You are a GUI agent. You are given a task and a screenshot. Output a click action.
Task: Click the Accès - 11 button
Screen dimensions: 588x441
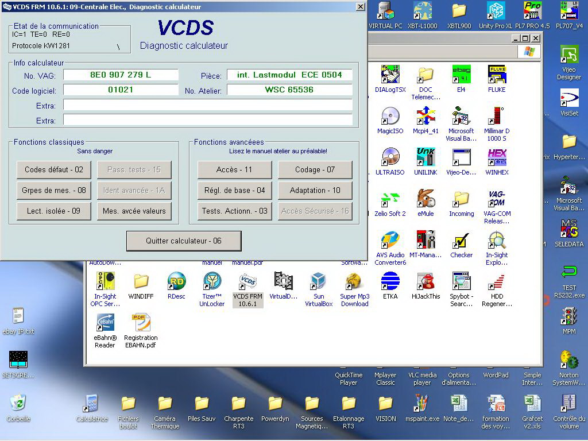click(234, 169)
